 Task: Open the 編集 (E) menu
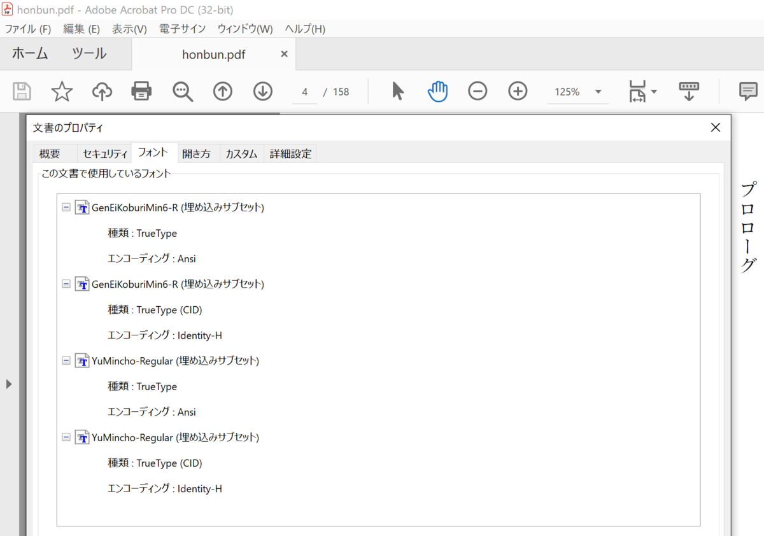(x=81, y=29)
